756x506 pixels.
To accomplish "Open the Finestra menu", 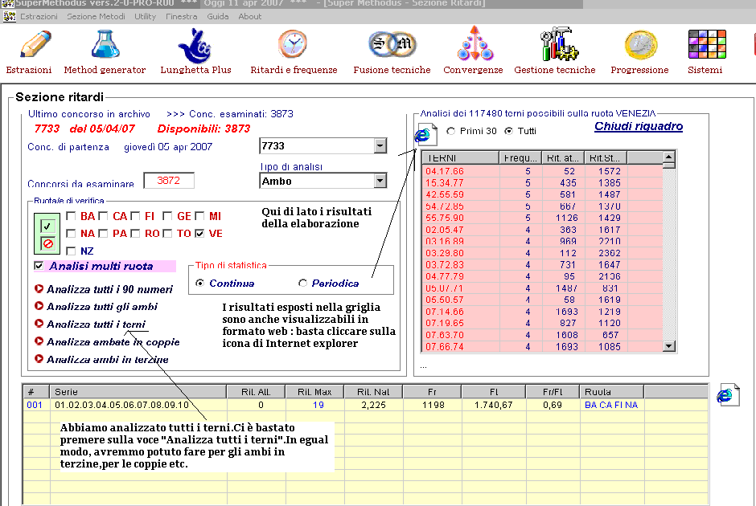I will (x=181, y=16).
